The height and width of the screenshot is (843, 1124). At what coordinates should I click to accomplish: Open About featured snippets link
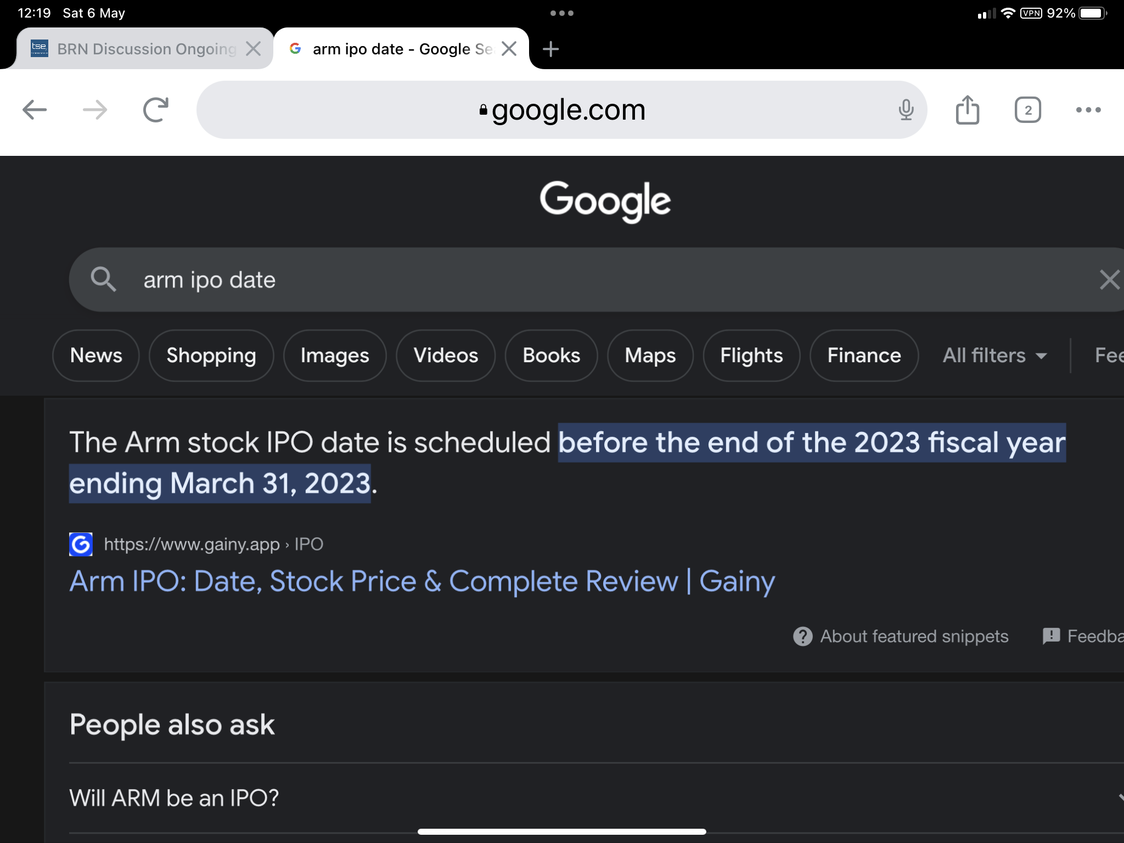tap(914, 637)
